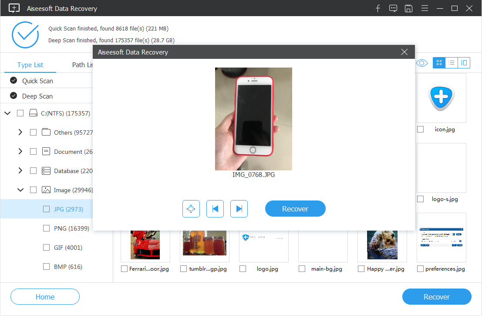Switch to content detail view
Image resolution: width=482 pixels, height=316 pixels.
click(x=464, y=63)
